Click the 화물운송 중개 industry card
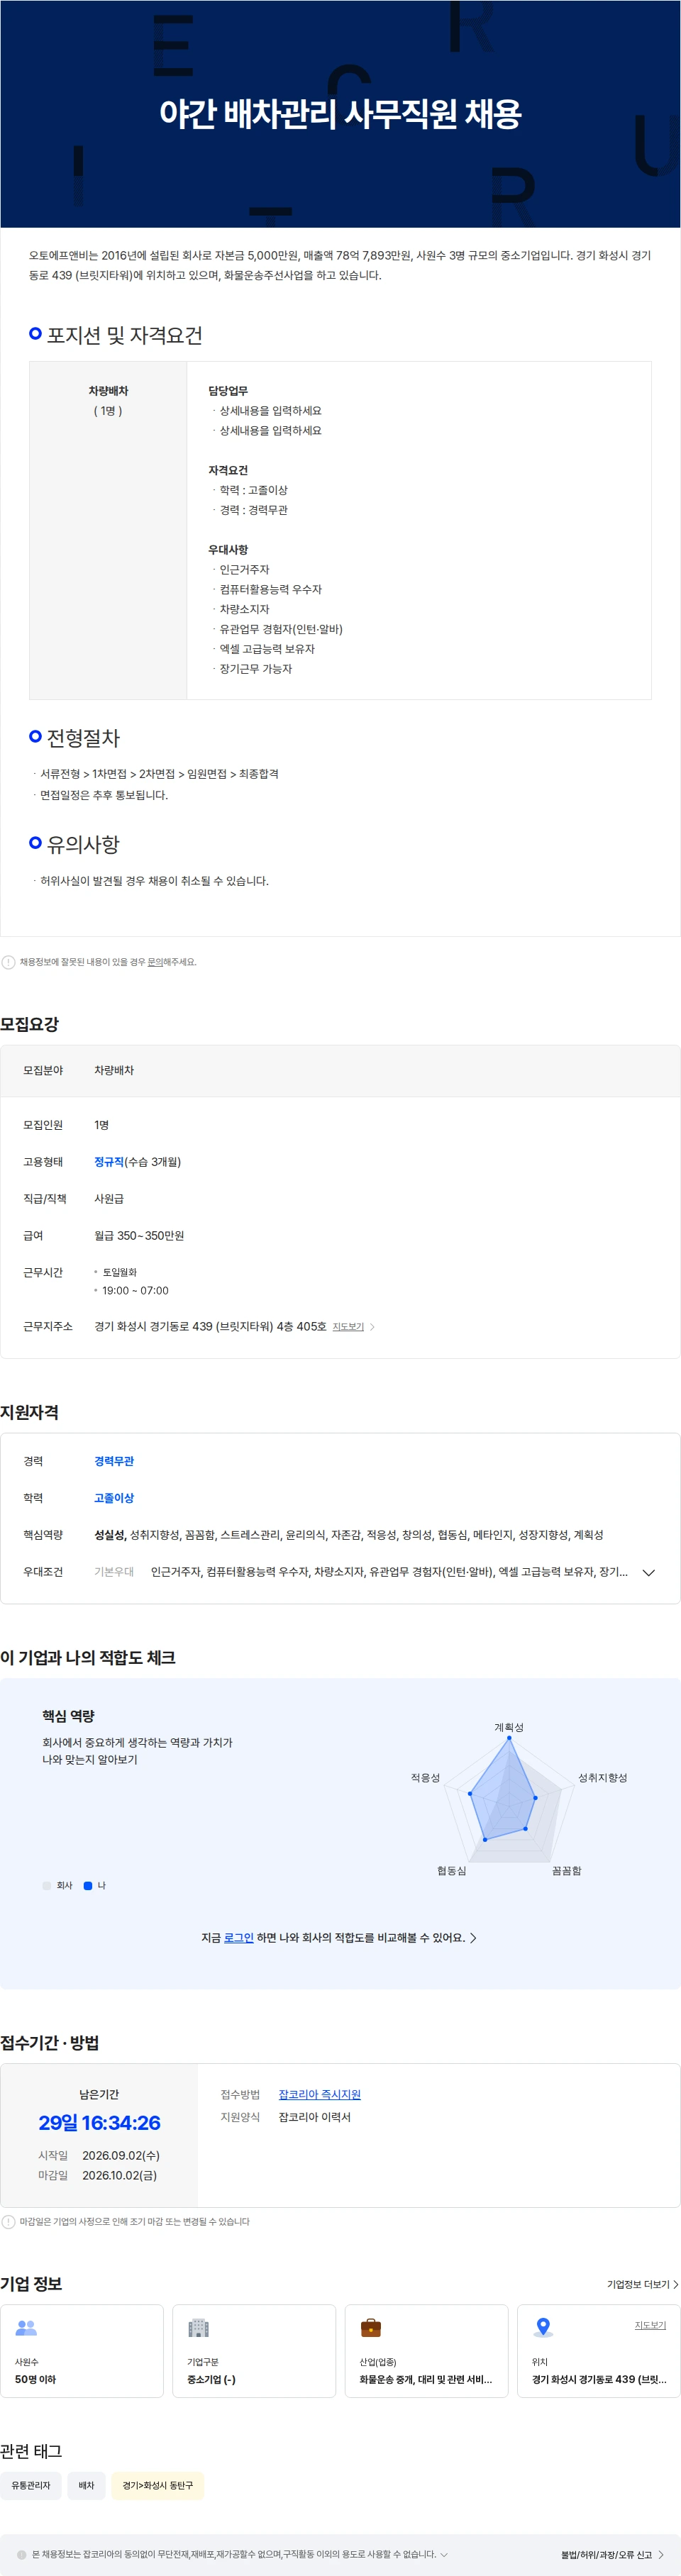Viewport: 681px width, 2576px height. pos(426,2351)
